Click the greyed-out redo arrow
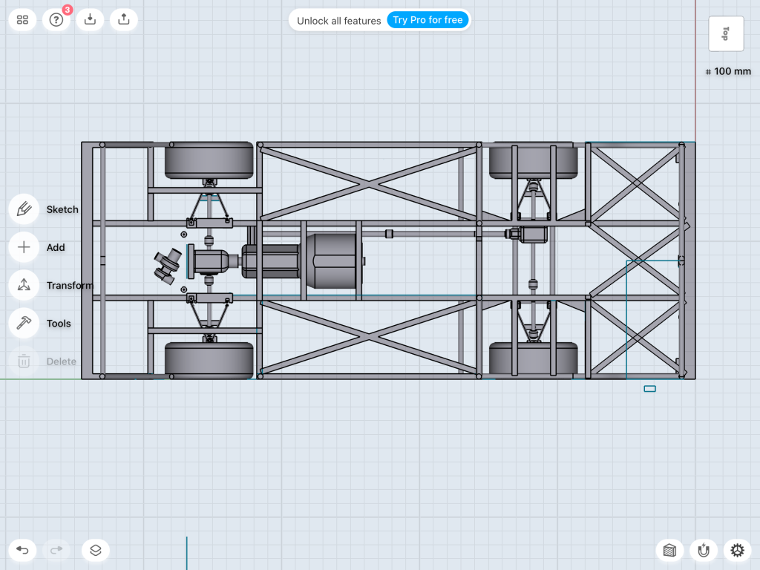 [x=56, y=550]
